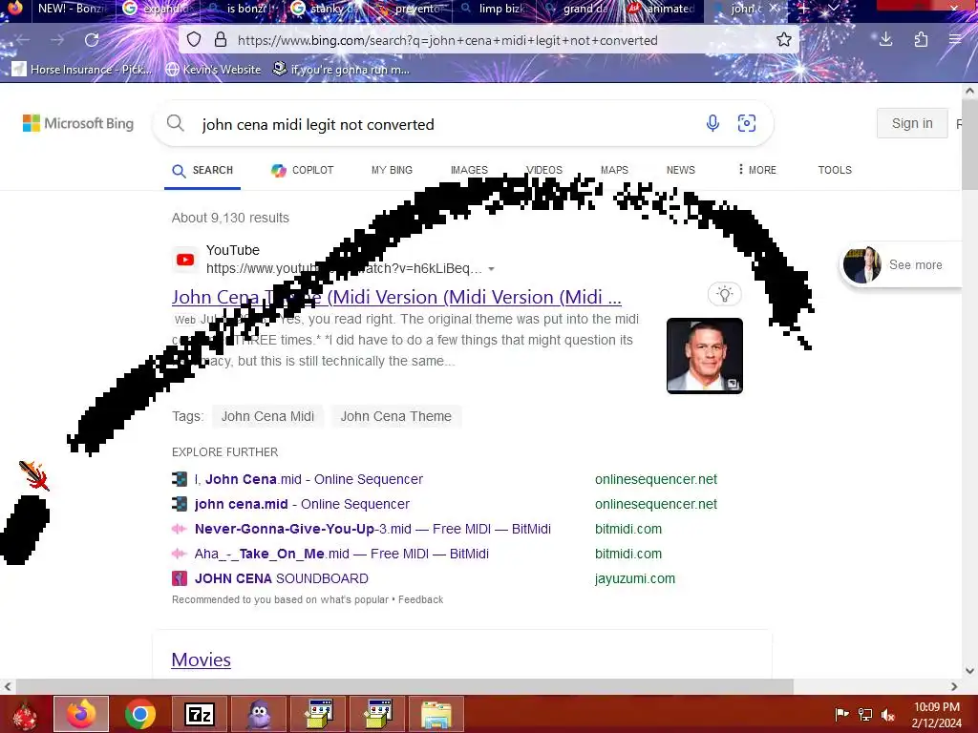The height and width of the screenshot is (733, 978).
Task: Click the magnifier icon in Bing search box
Action: click(x=176, y=123)
